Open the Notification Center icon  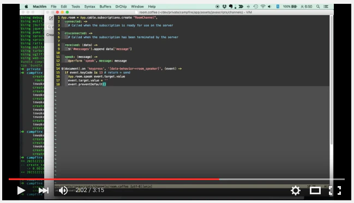tap(326, 7)
